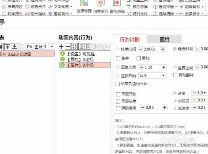
Task: Decrease 速度 value with minus button
Action: 195,93
